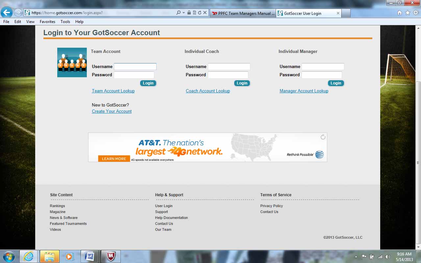The image size is (421, 263).
Task: Open the Tools menu
Action: 65,22
